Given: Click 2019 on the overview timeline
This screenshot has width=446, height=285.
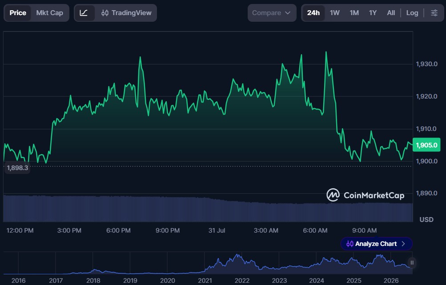Looking at the screenshot, I should point(130,281).
